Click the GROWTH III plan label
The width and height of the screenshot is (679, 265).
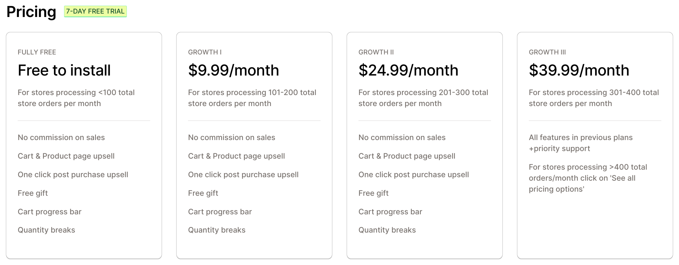tap(547, 52)
